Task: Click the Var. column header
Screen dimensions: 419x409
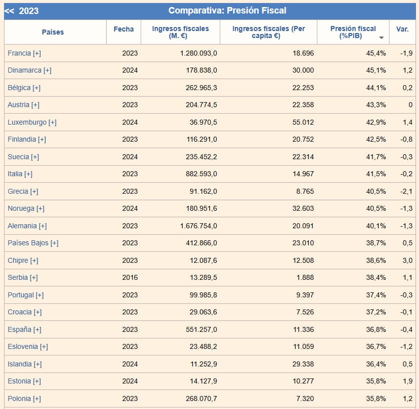Action: click(x=403, y=29)
